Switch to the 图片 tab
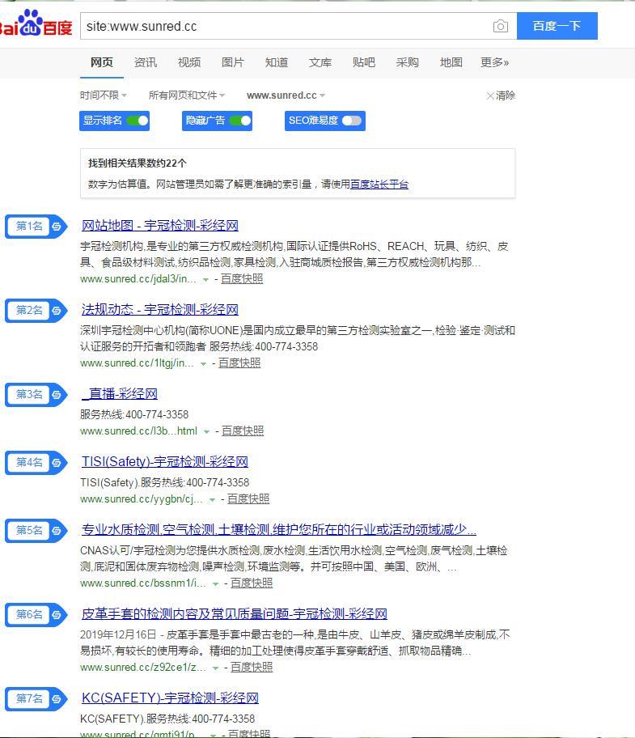635x738 pixels. (x=233, y=62)
